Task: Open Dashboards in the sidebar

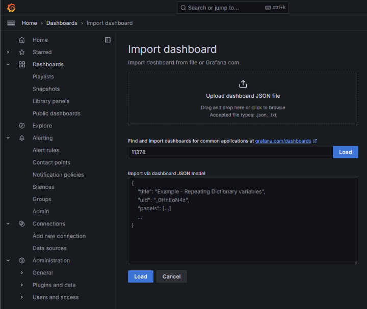Action: click(x=48, y=64)
